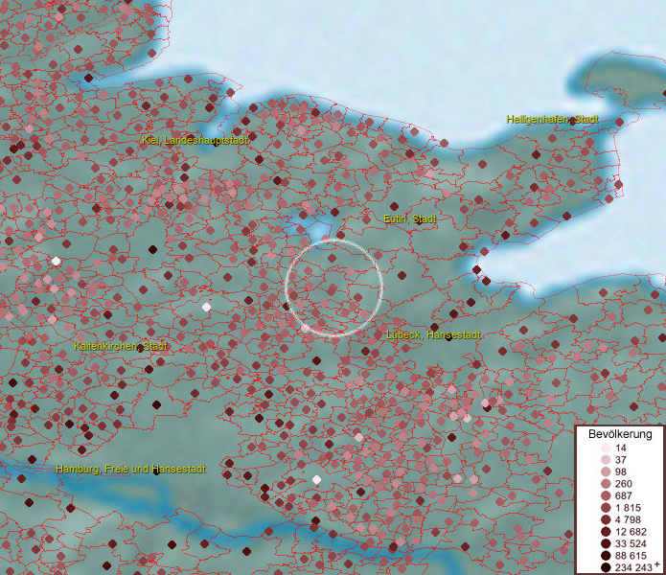Click the legend swatch for 234 243+
This screenshot has height=575, width=666.
click(606, 567)
